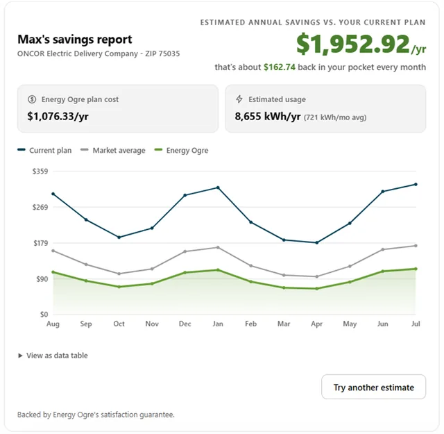This screenshot has width=444, height=434.
Task: Click the dark blue Current plan legend swatch
Action: [x=22, y=150]
